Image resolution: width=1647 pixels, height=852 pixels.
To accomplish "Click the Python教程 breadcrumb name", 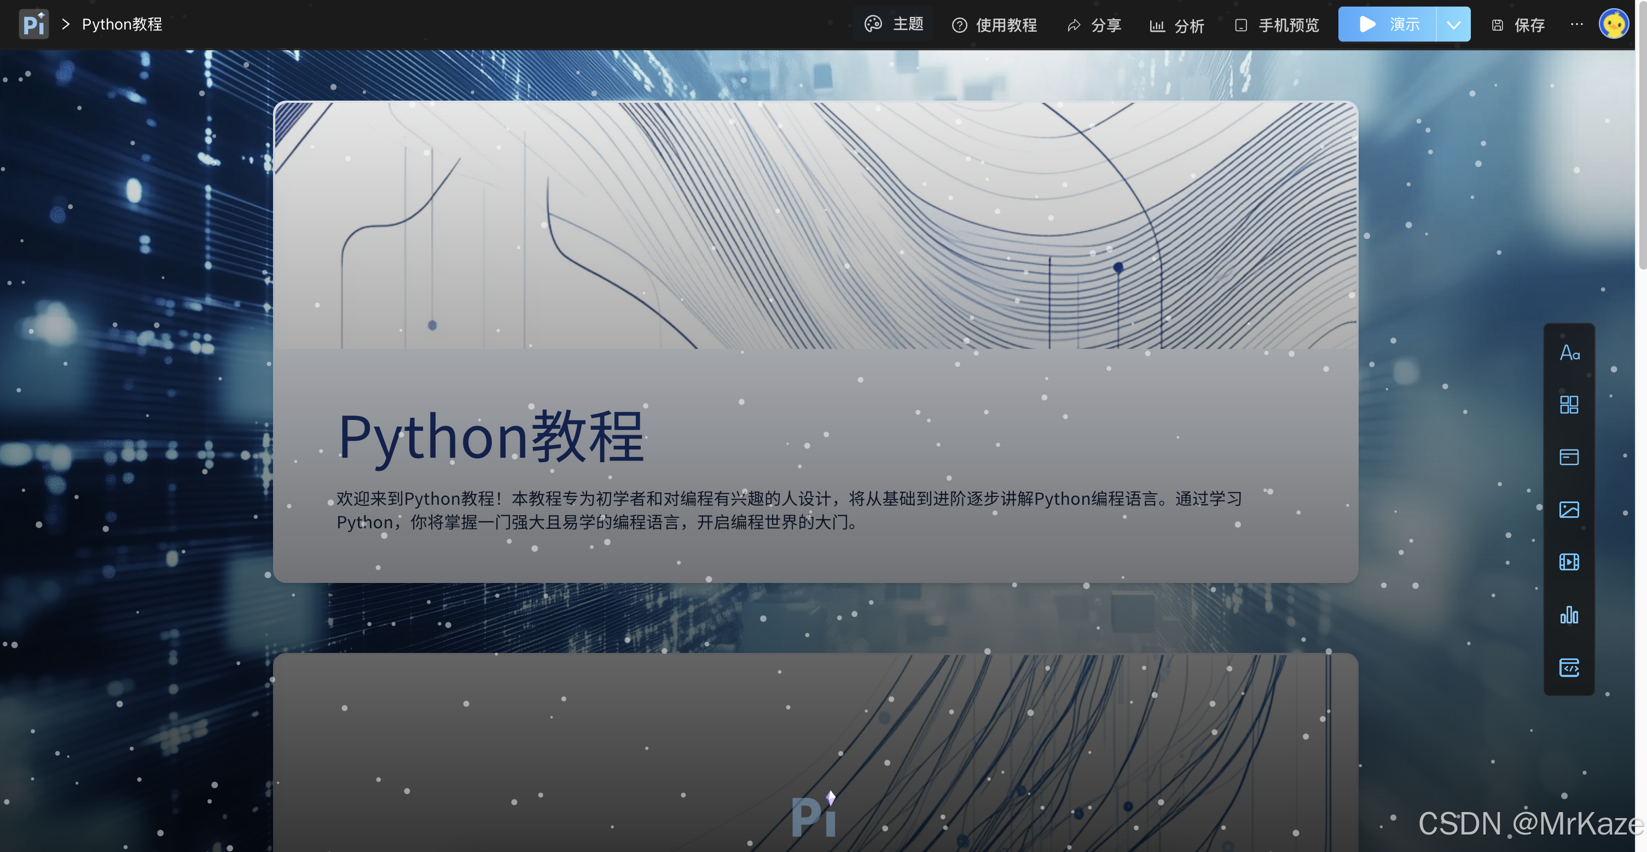I will tap(121, 24).
